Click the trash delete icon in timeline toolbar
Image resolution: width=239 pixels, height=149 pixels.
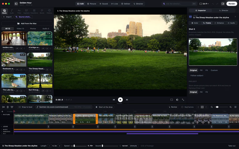8,107
